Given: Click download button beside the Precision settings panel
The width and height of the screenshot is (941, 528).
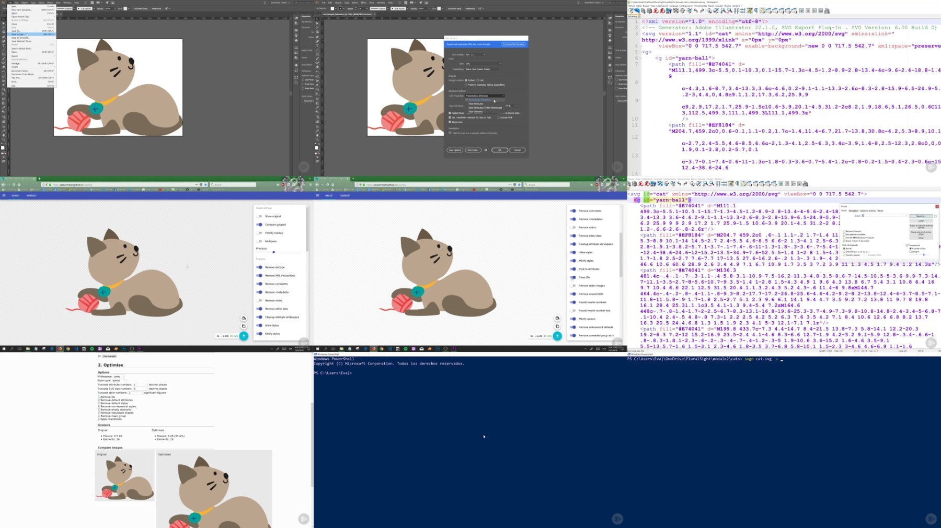Looking at the screenshot, I should click(x=244, y=336).
